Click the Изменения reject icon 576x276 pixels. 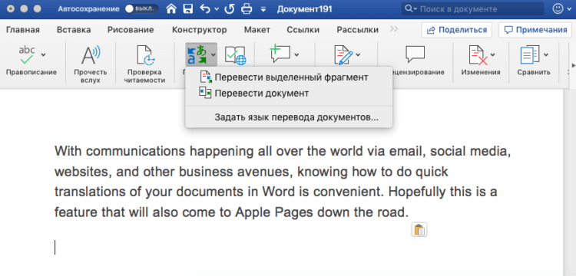coord(478,55)
